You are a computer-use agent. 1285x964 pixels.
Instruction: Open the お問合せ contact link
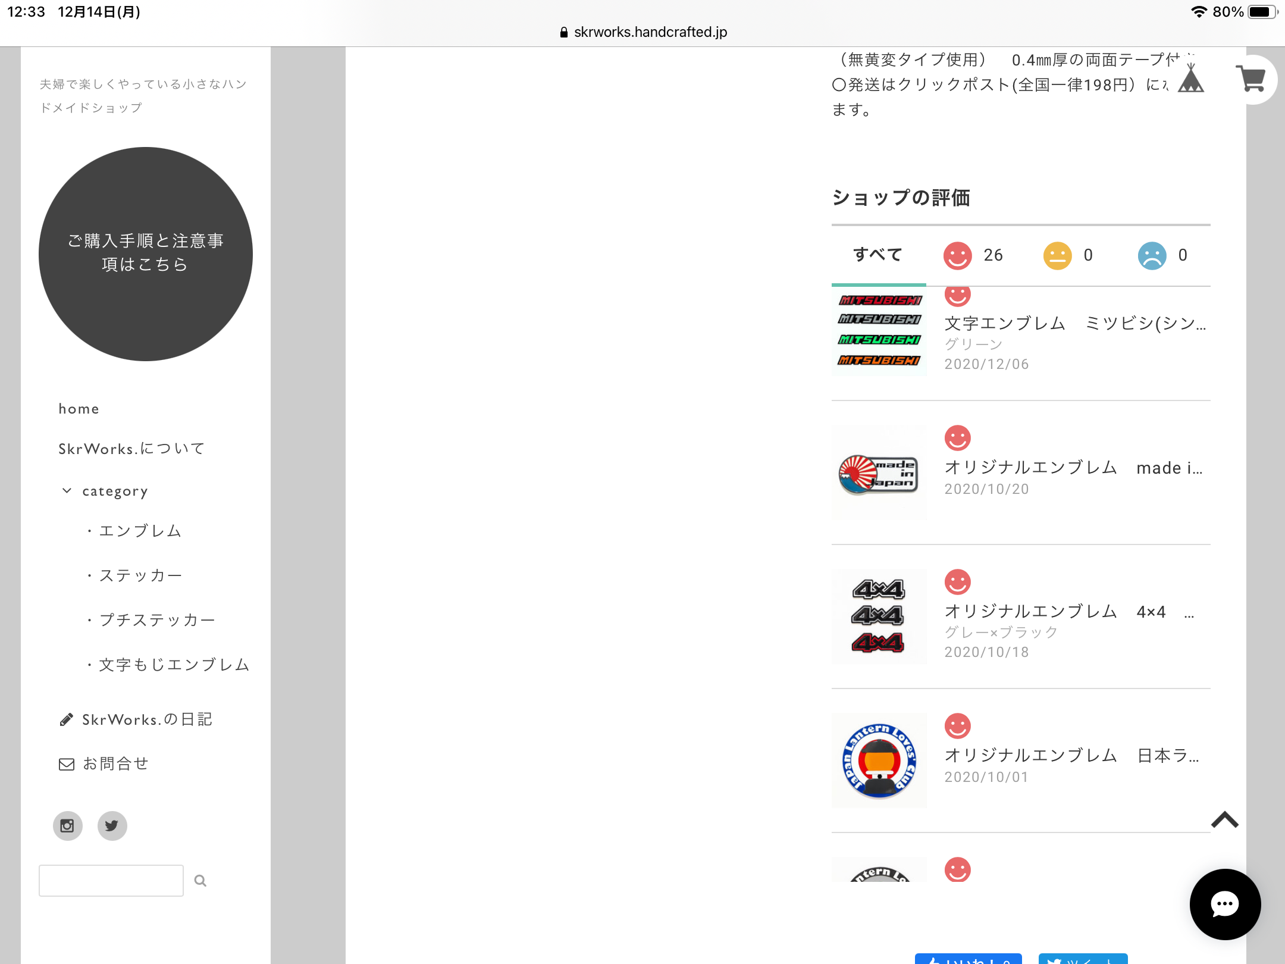pyautogui.click(x=115, y=763)
